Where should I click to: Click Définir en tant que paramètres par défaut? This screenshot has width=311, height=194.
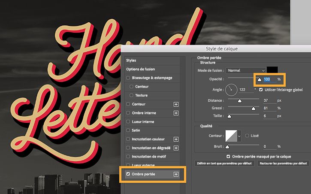click(224, 164)
